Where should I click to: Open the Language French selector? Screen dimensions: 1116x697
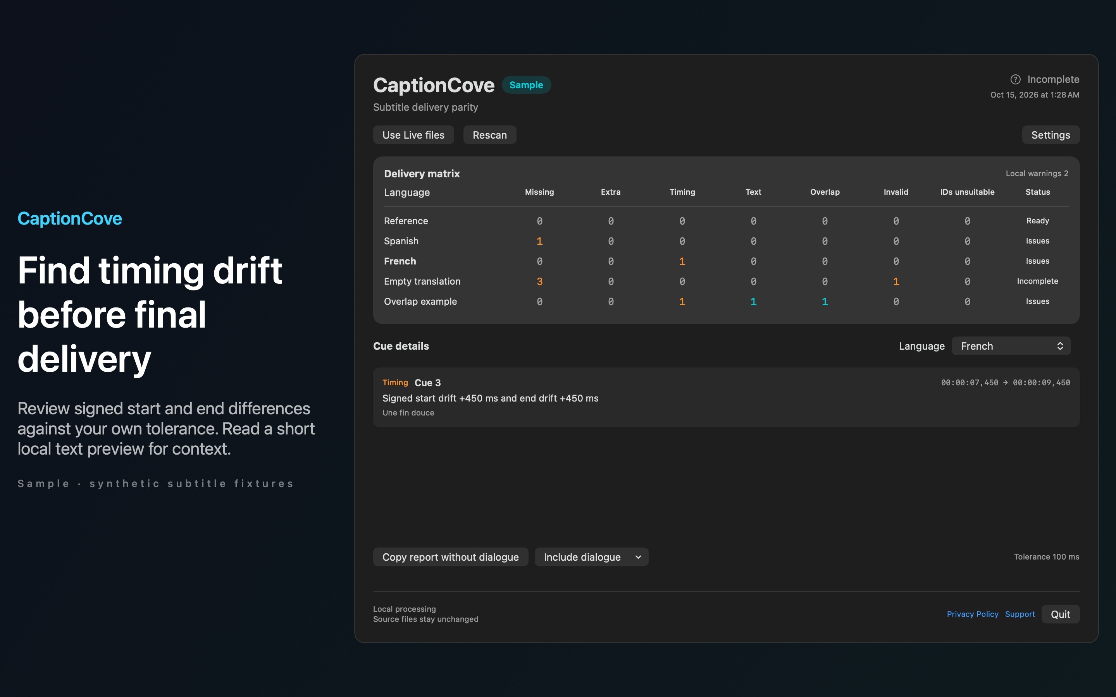(1011, 346)
